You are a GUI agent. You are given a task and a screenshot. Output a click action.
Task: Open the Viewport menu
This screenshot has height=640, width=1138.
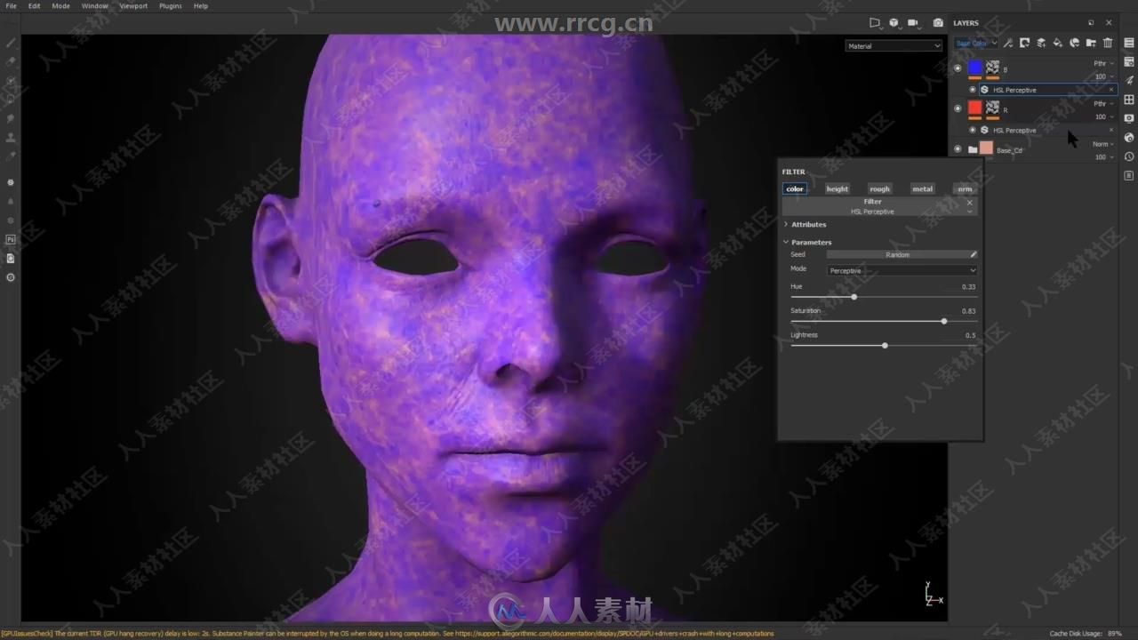tap(133, 6)
